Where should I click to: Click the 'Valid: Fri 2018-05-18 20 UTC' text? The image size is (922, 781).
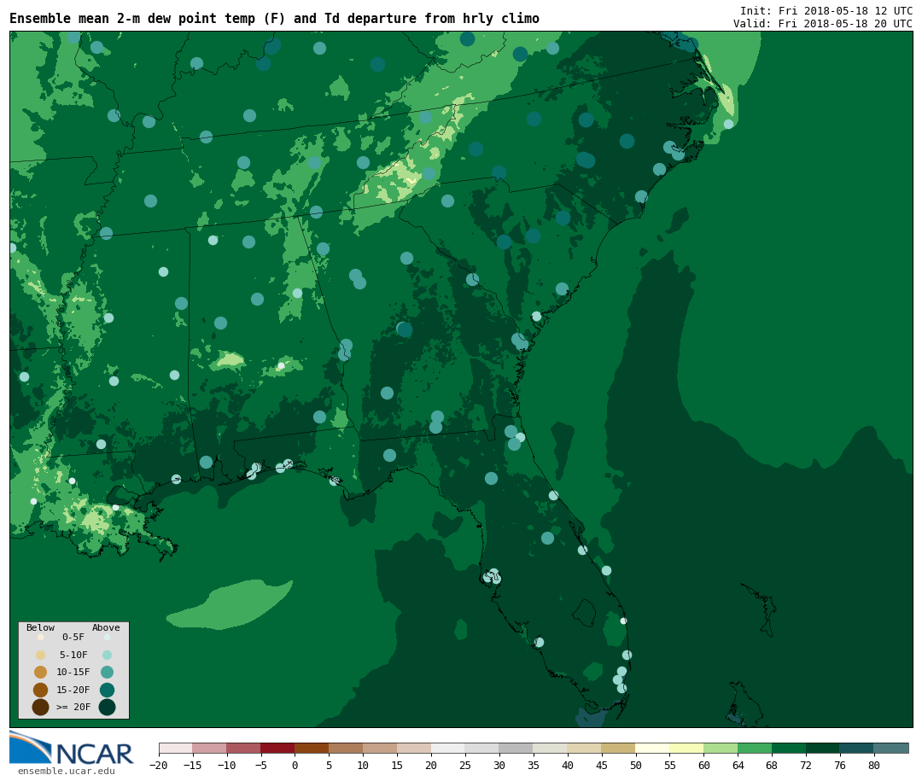(823, 24)
